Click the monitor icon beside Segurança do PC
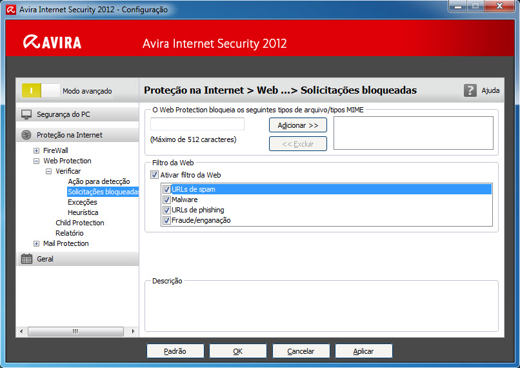520x368 pixels. [26, 114]
